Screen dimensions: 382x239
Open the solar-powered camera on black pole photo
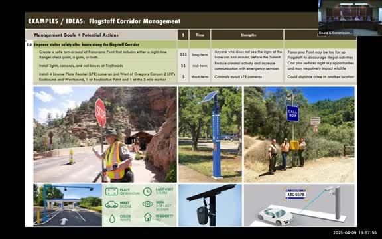tap(210, 205)
